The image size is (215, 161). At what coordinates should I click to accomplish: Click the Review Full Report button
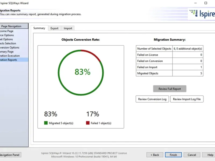pos(170,89)
